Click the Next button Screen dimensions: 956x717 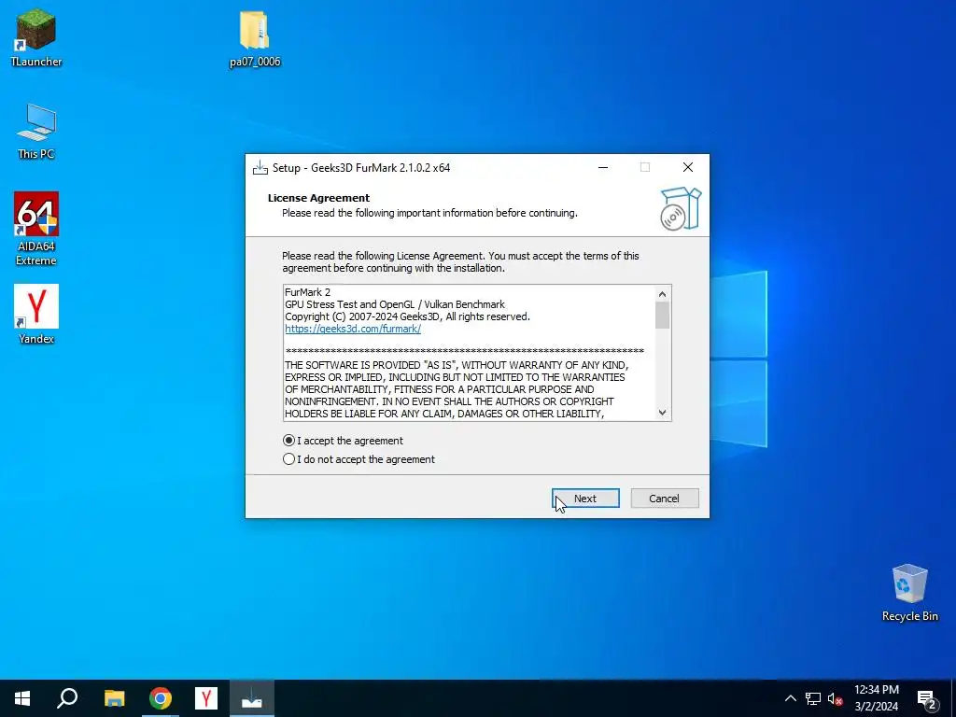pyautogui.click(x=585, y=499)
